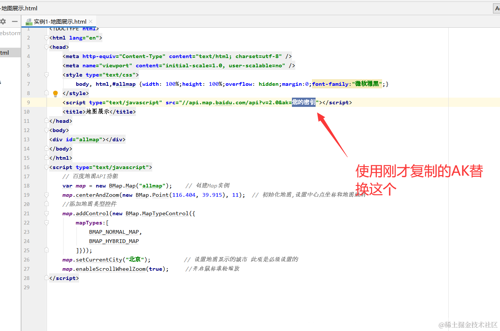
Task: Click the var keyword on line 18
Action: (67, 186)
